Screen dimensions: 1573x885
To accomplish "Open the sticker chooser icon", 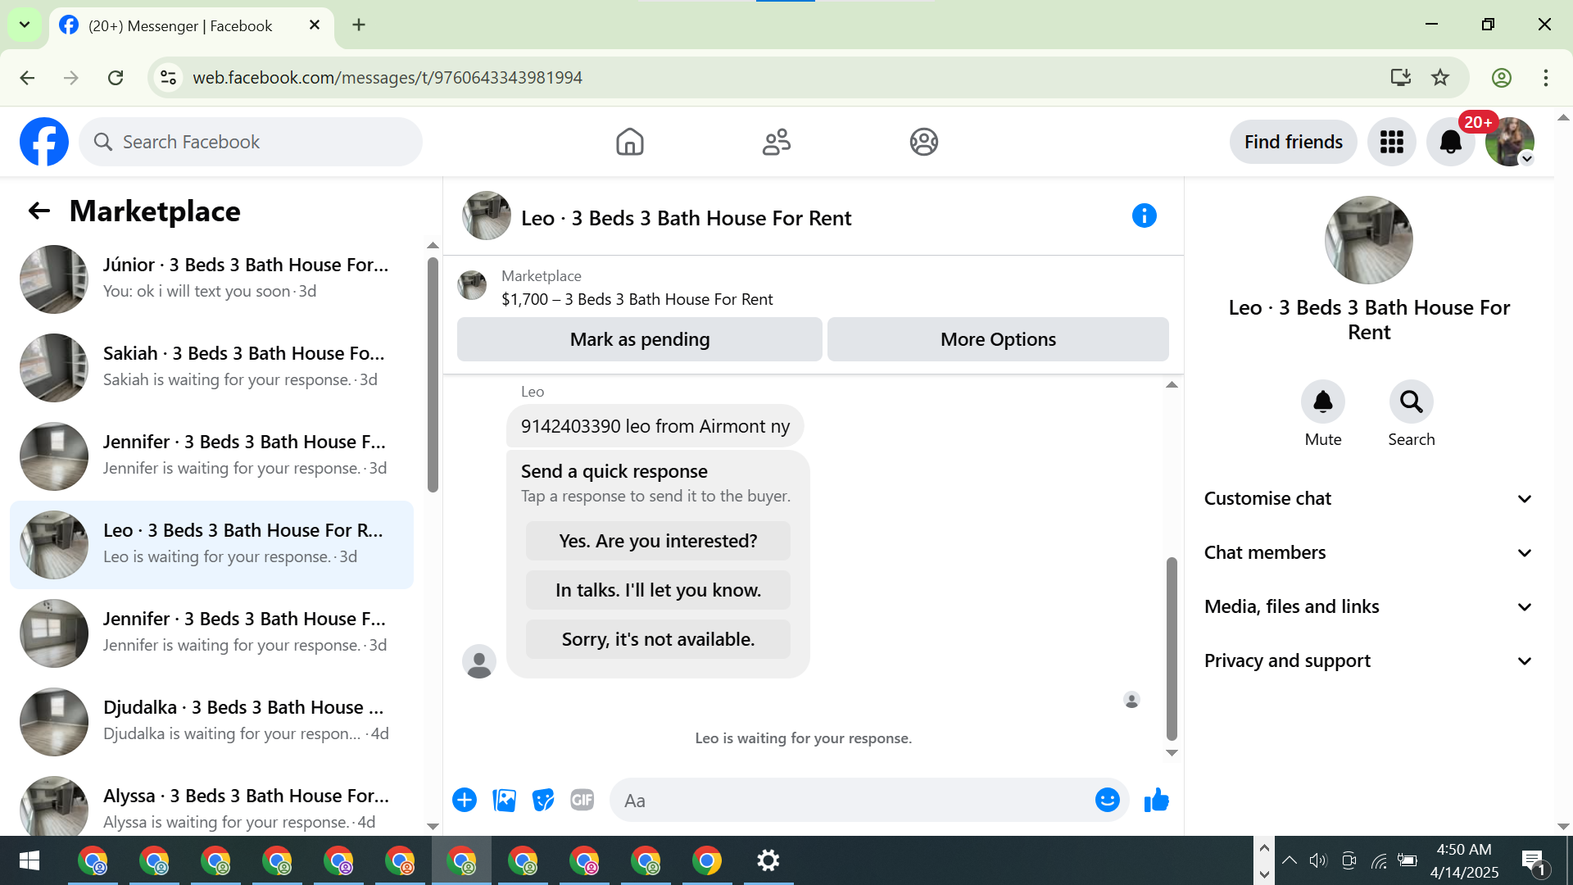I will 543,800.
